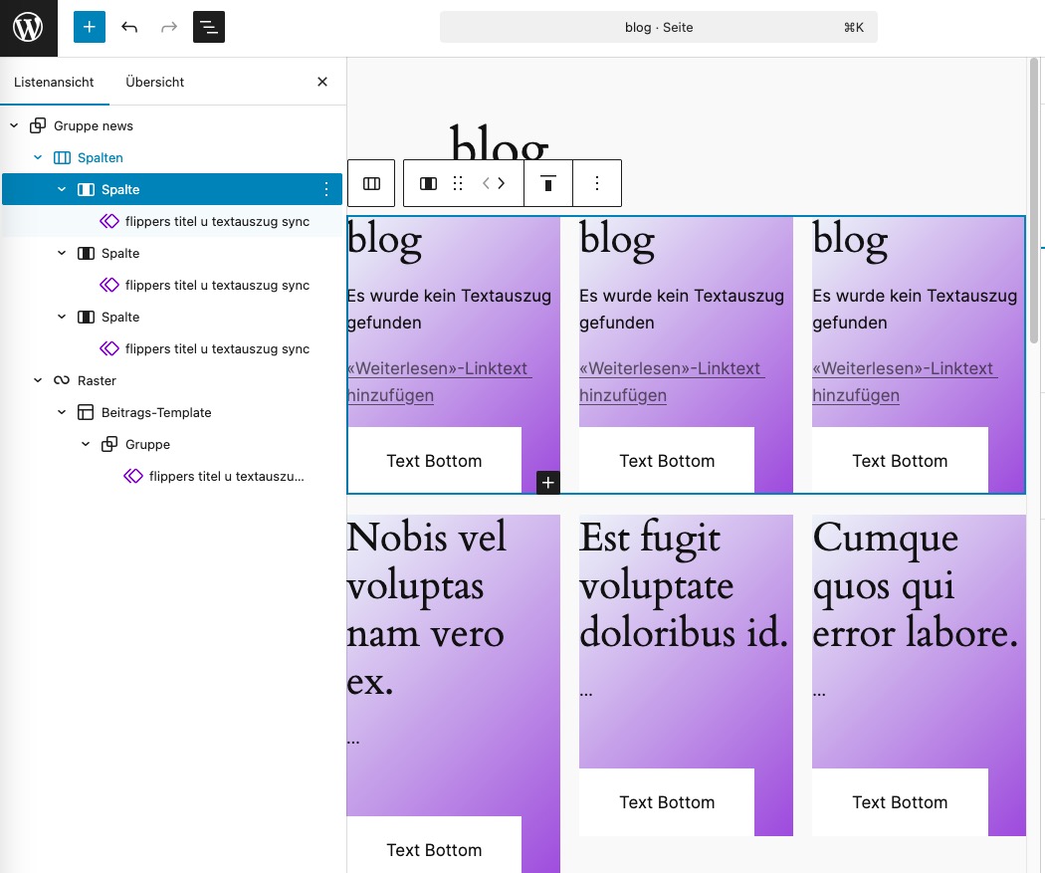Viewport: 1045px width, 873px height.
Task: Click the WordPress logo button
Action: (28, 28)
